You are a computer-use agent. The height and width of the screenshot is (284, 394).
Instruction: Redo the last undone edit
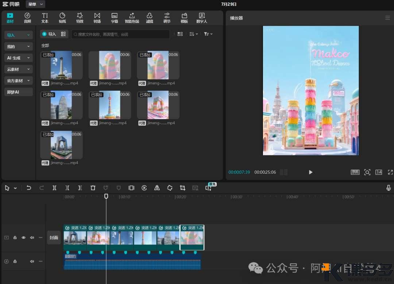(42, 188)
